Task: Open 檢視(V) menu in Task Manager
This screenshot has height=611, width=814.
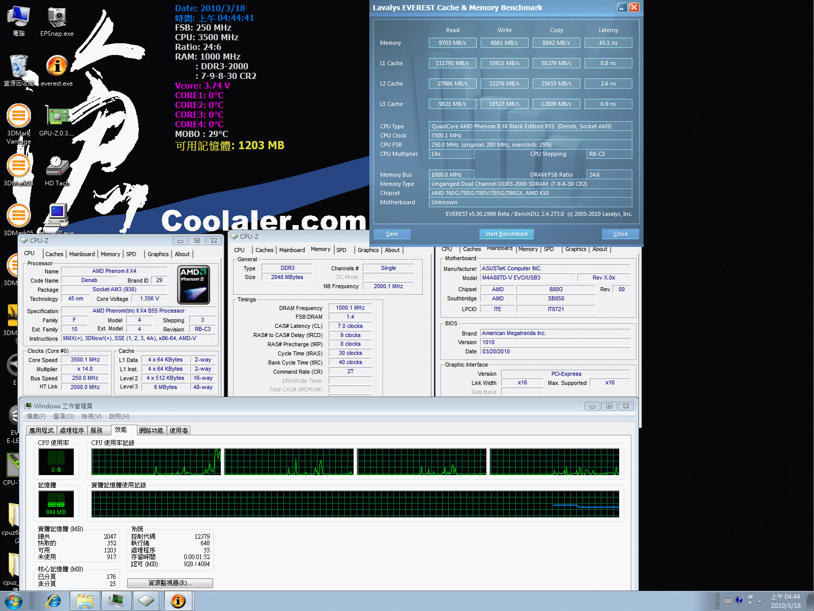Action: (x=92, y=416)
